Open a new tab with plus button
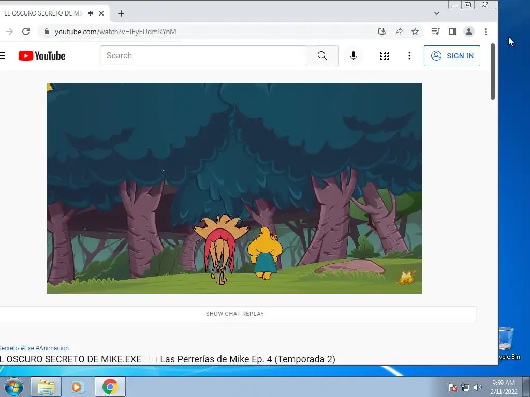 (x=121, y=13)
